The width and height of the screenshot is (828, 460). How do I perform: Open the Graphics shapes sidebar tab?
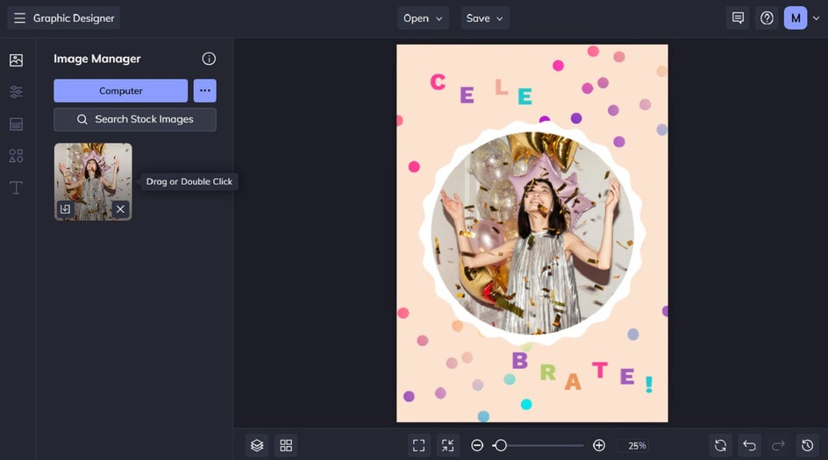[17, 156]
